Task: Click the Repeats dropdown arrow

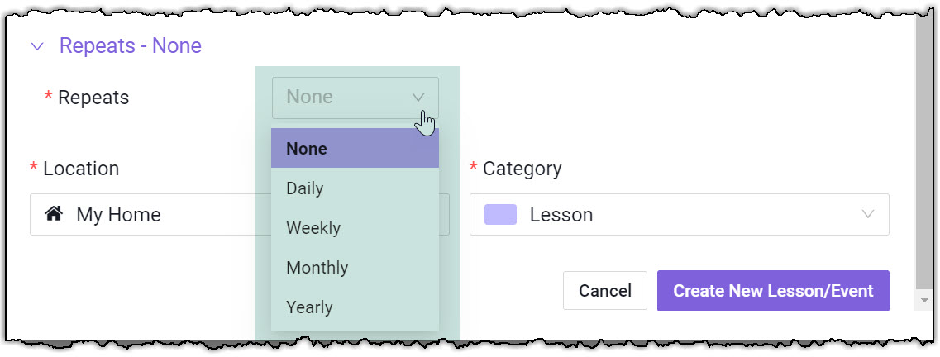Action: coord(418,98)
